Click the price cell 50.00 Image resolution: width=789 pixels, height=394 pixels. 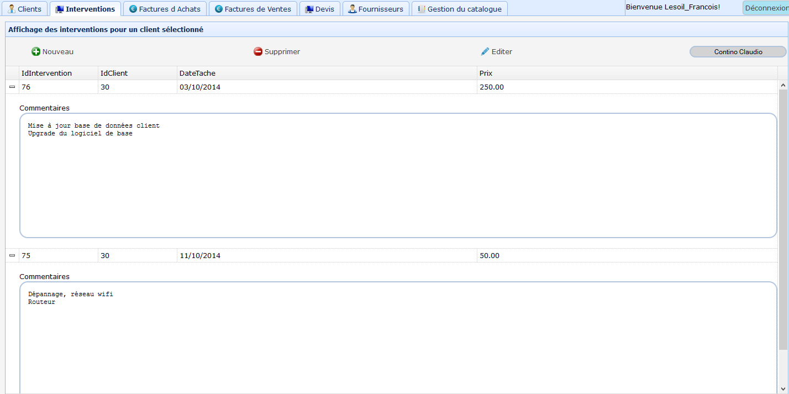628,255
